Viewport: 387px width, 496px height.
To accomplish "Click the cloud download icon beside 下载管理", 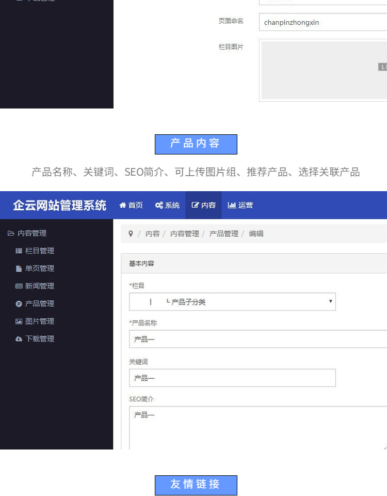I will (x=19, y=339).
